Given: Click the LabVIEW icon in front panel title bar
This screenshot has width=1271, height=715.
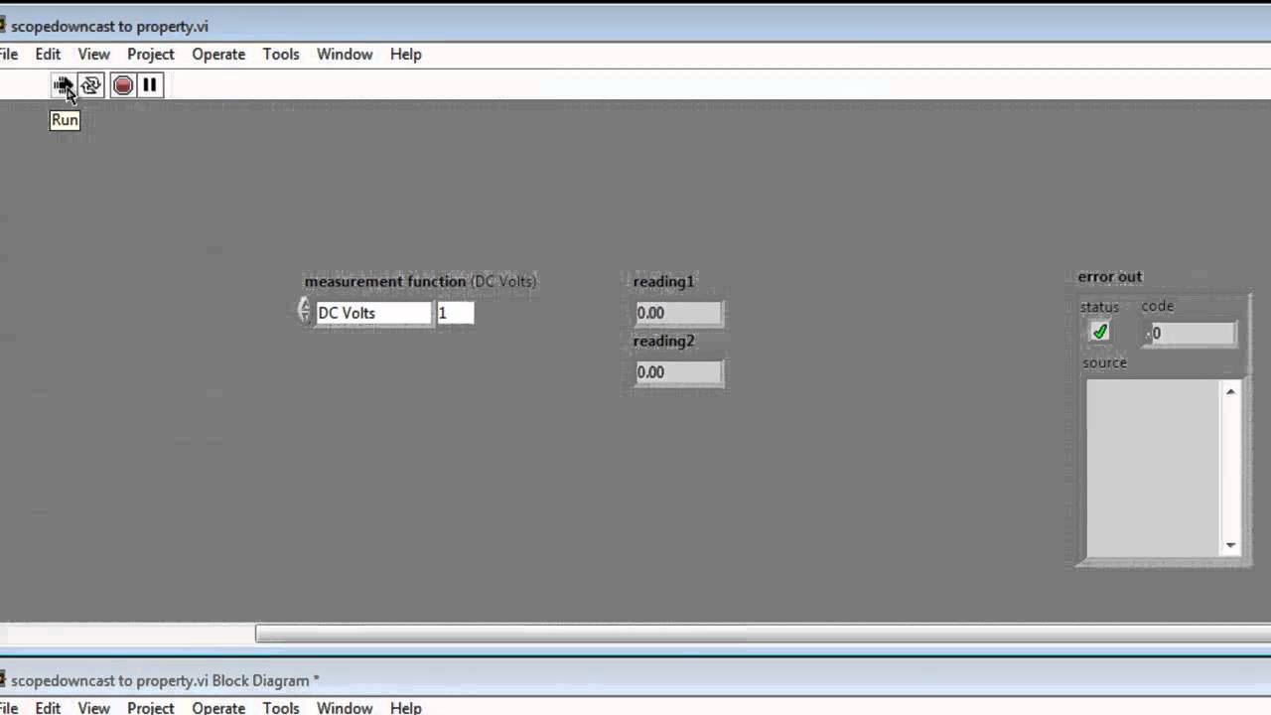Looking at the screenshot, I should (3, 26).
